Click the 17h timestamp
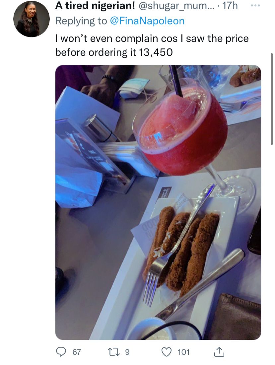The width and height of the screenshot is (275, 365). pos(230,6)
